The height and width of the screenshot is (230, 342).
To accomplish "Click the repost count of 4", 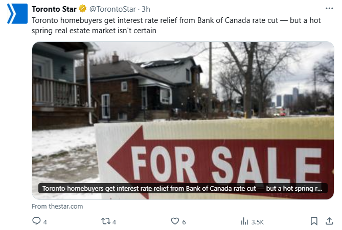I will click(x=115, y=222).
